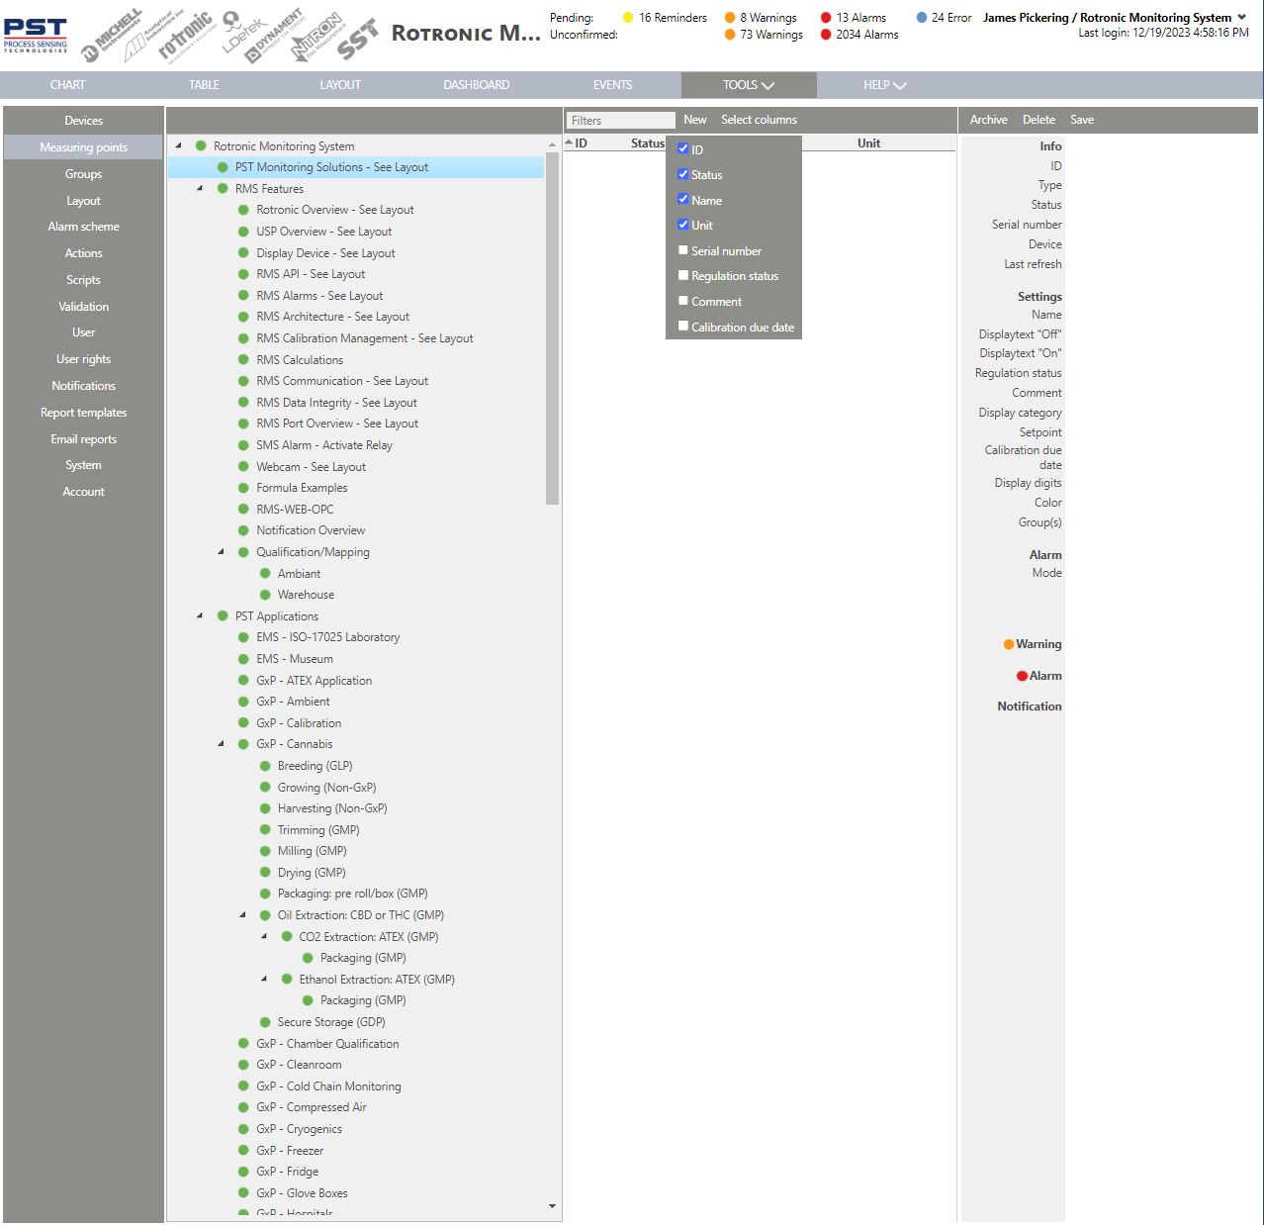This screenshot has height=1225, width=1264.
Task: Collapse the RMS Features tree node
Action: coord(200,188)
